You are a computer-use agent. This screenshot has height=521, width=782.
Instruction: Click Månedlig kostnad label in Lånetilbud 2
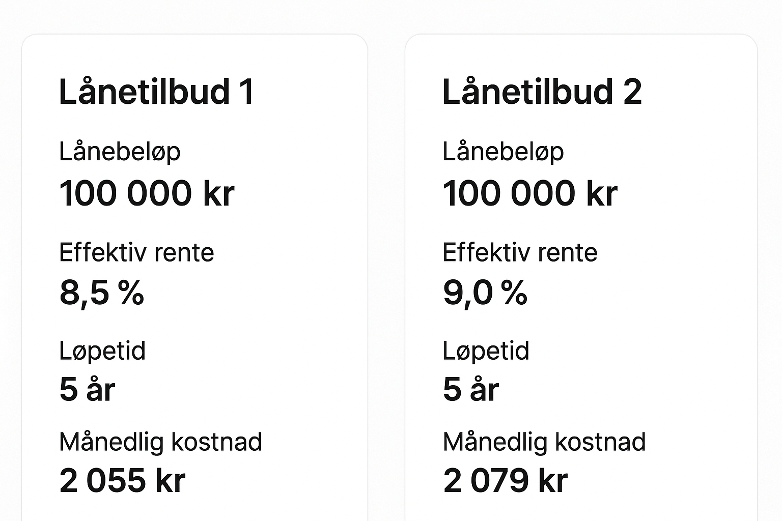point(544,442)
